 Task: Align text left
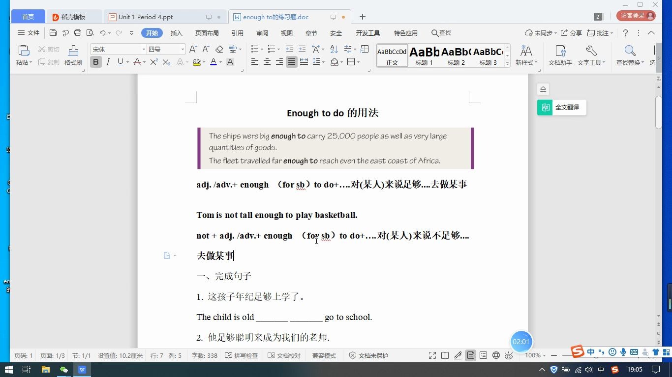255,62
